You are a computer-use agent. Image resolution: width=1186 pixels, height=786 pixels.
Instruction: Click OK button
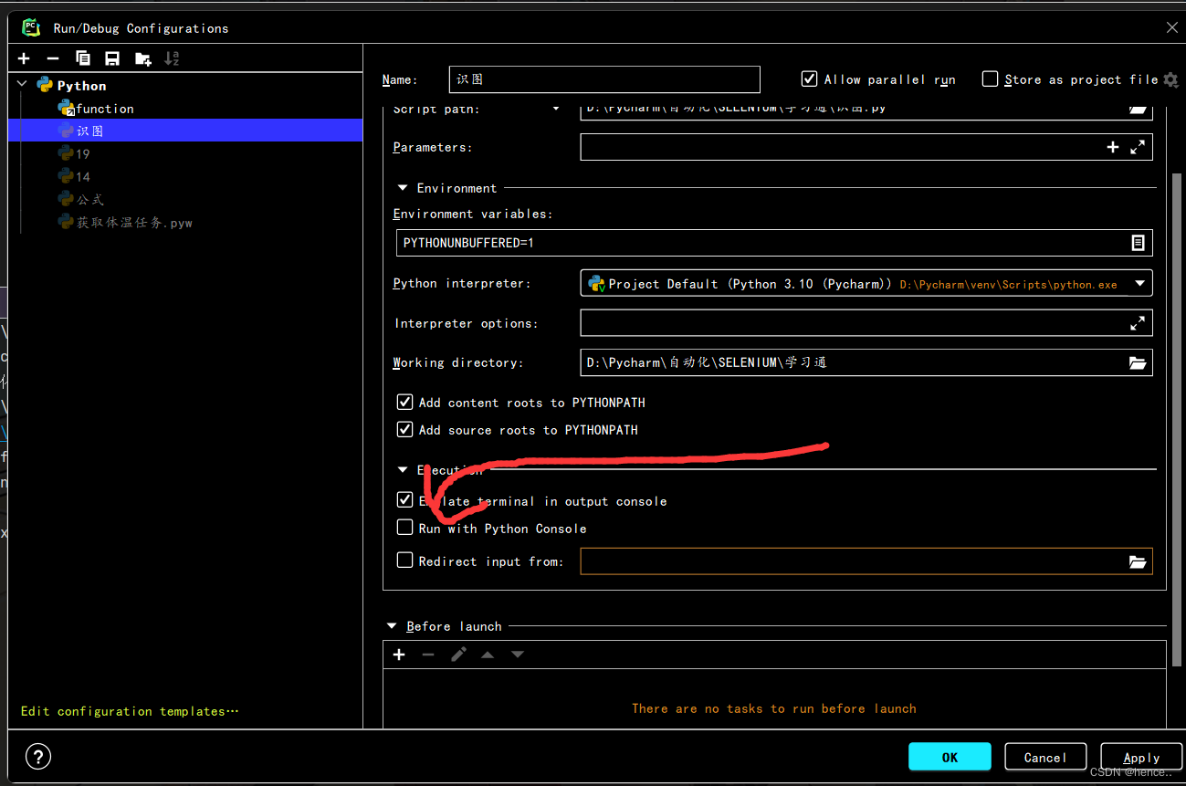point(950,757)
